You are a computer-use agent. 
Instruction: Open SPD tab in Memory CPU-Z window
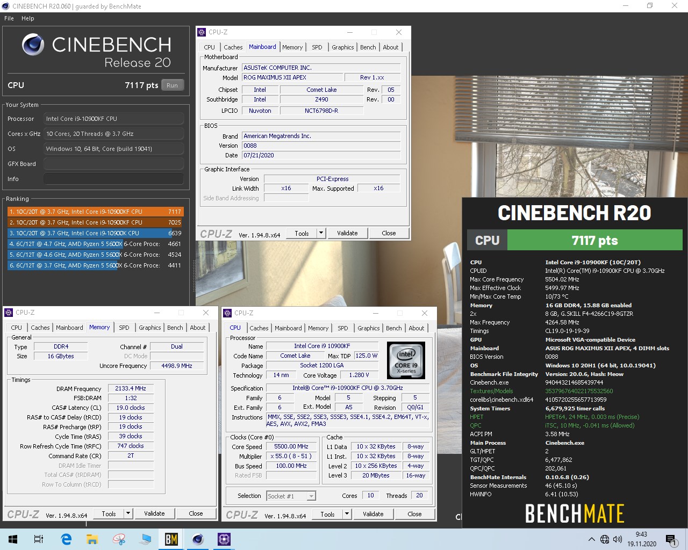pos(124,328)
